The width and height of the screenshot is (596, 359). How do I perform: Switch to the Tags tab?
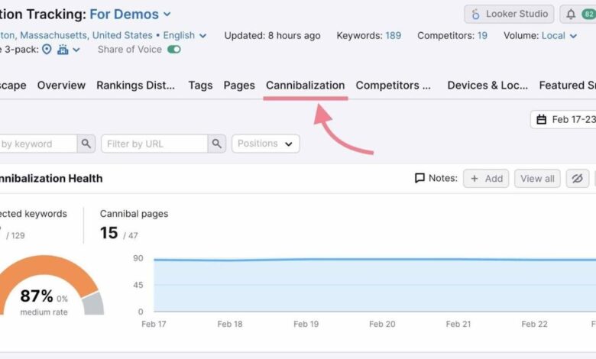200,86
